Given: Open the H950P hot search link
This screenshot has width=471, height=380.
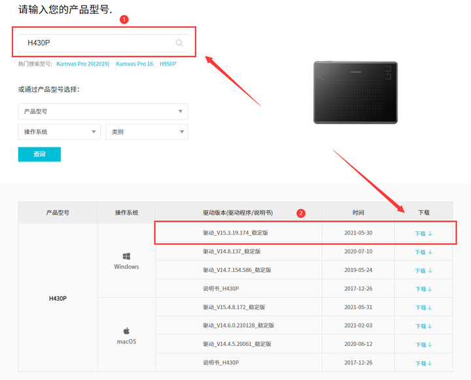Looking at the screenshot, I should [168, 64].
